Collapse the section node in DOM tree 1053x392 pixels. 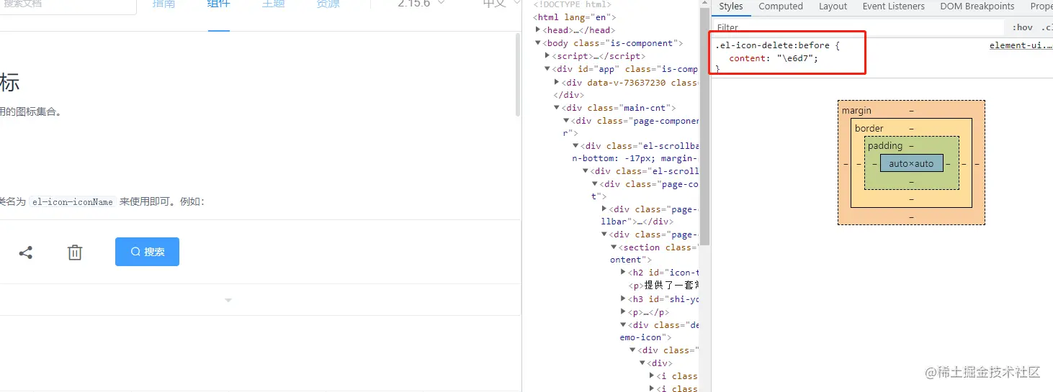pyautogui.click(x=614, y=247)
